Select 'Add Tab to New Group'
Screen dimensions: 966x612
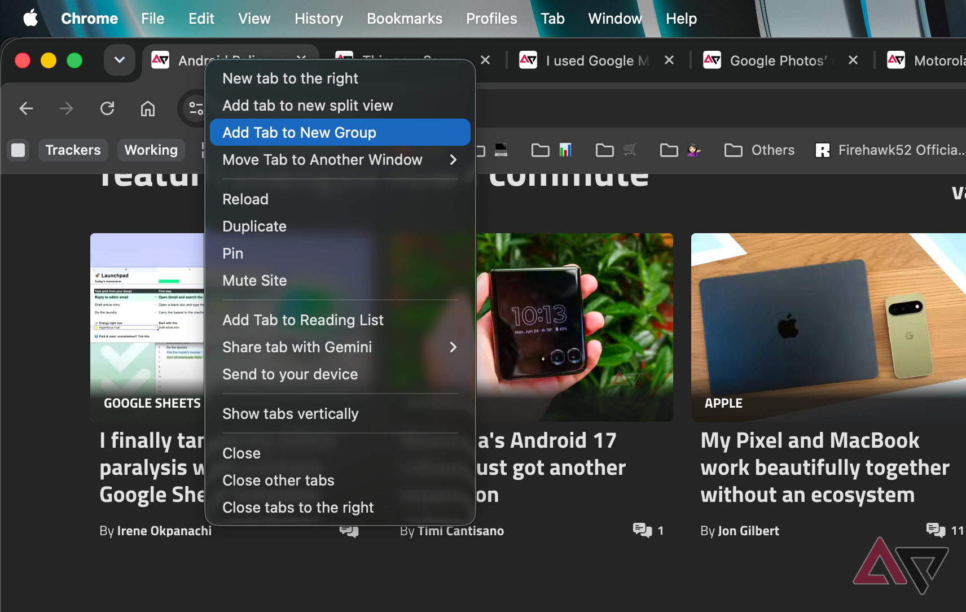click(340, 133)
